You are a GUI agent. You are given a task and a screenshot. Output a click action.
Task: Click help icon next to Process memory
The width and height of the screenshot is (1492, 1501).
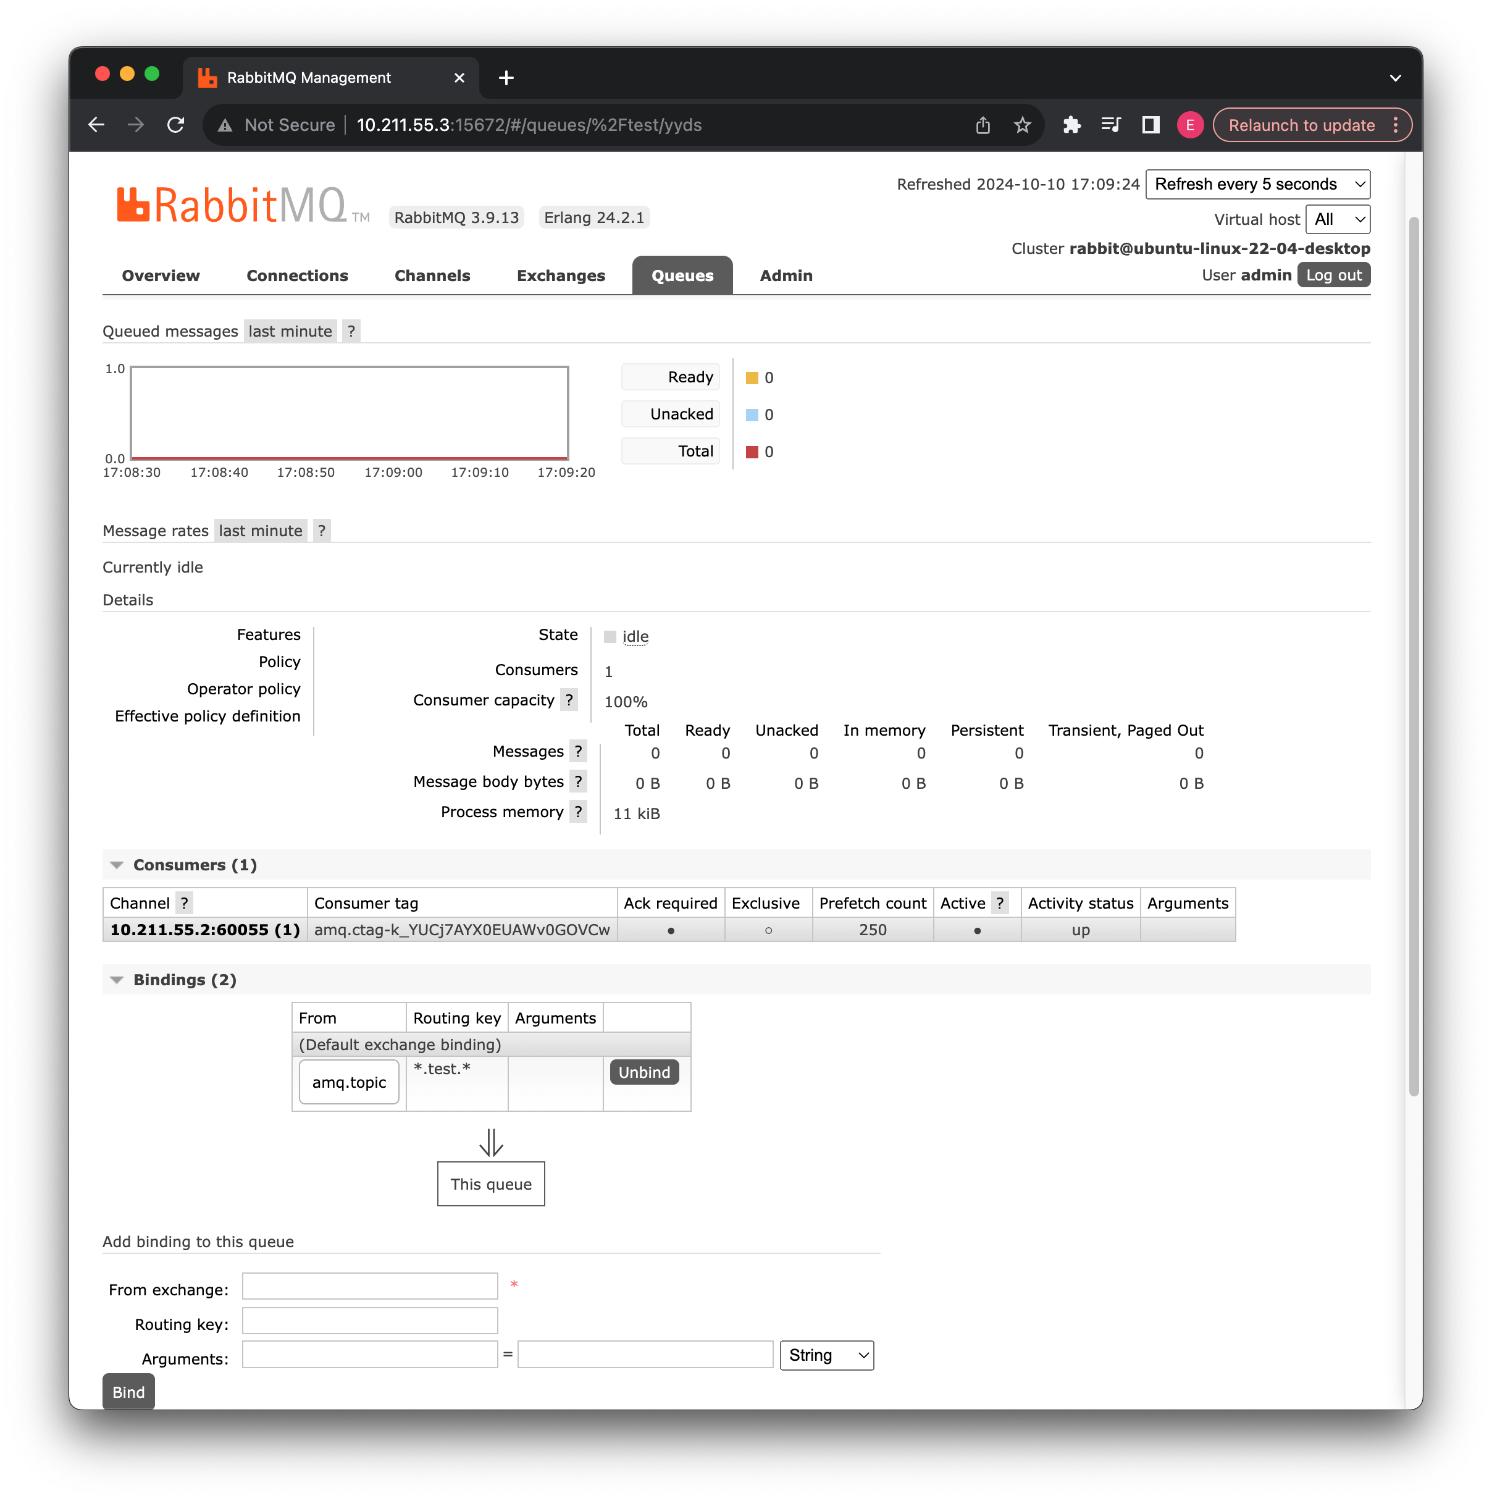pyautogui.click(x=578, y=813)
